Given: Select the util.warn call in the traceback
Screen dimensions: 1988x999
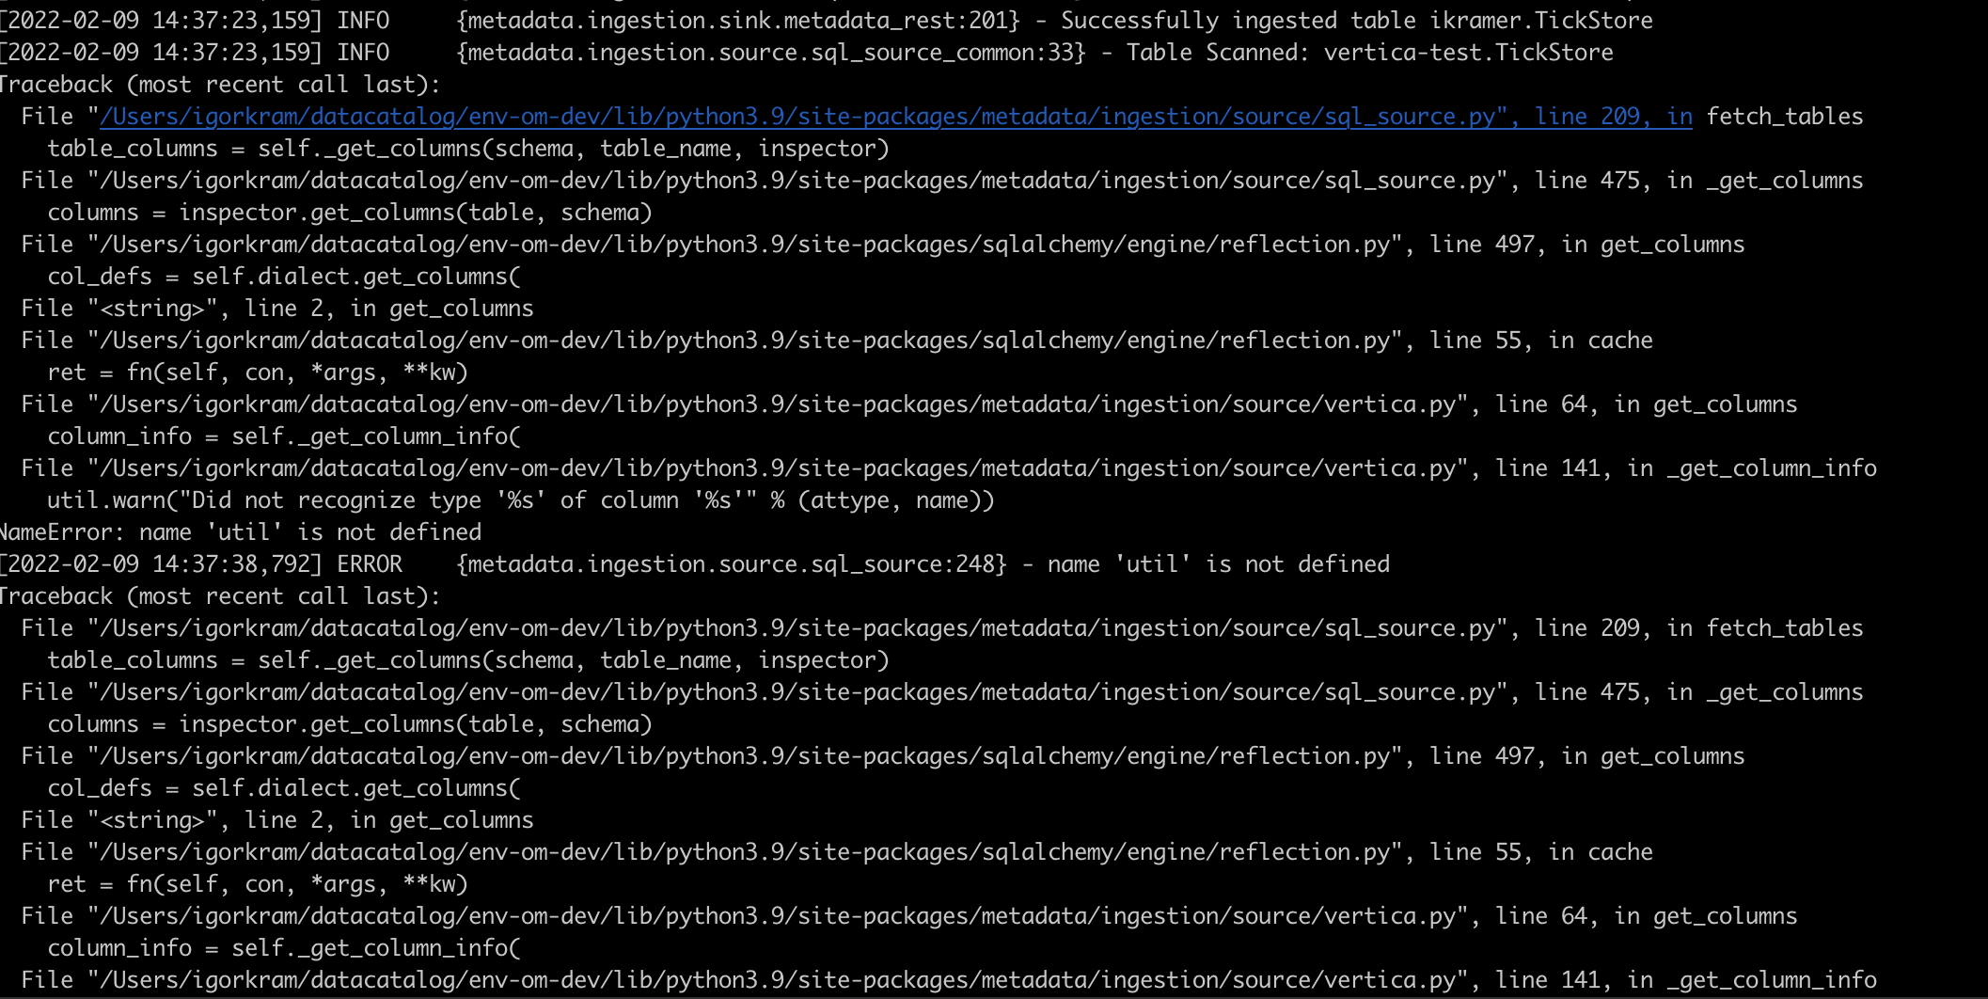Looking at the screenshot, I should (x=522, y=499).
